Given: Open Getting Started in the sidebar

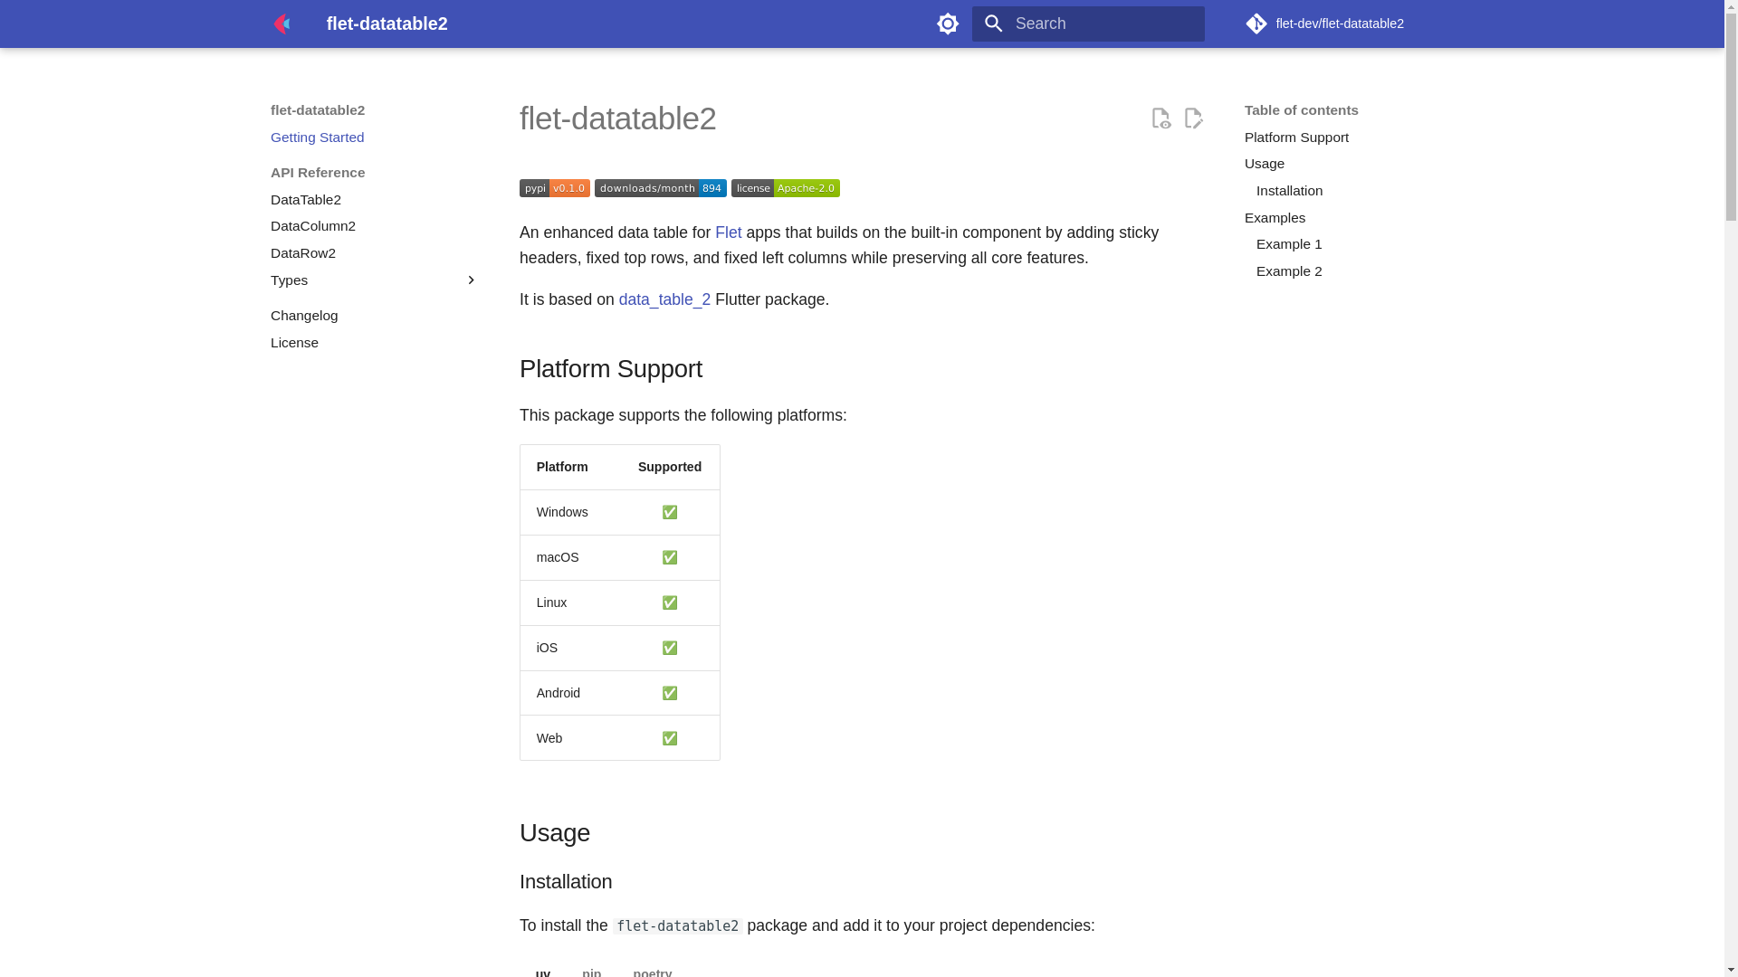Looking at the screenshot, I should pyautogui.click(x=317, y=138).
